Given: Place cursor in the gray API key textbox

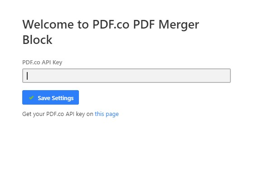Looking at the screenshot, I should point(127,76).
